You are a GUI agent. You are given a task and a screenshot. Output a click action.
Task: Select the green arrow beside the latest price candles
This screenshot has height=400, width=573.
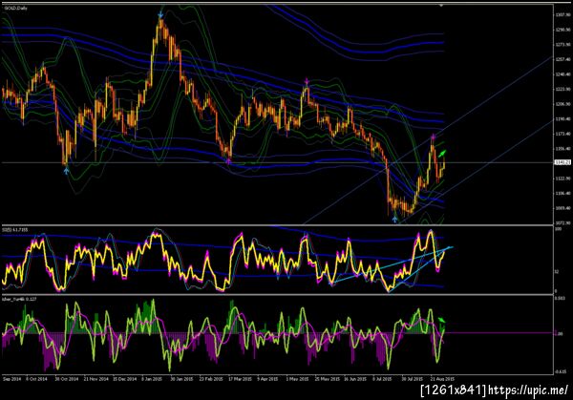(442, 154)
